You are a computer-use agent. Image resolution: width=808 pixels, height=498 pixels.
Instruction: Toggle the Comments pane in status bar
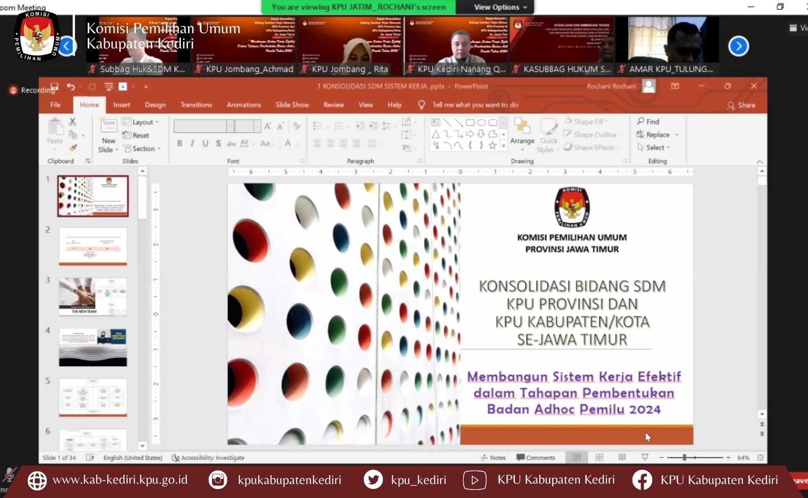[536, 458]
